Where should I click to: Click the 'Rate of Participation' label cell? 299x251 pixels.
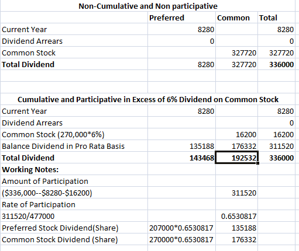coord(74,204)
